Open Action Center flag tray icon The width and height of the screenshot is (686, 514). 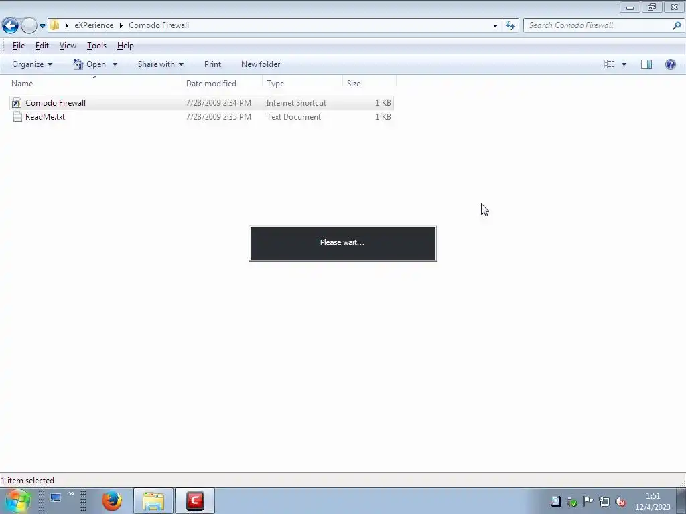[588, 501]
